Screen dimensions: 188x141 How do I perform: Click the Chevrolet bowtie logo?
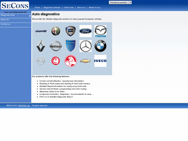[85, 61]
